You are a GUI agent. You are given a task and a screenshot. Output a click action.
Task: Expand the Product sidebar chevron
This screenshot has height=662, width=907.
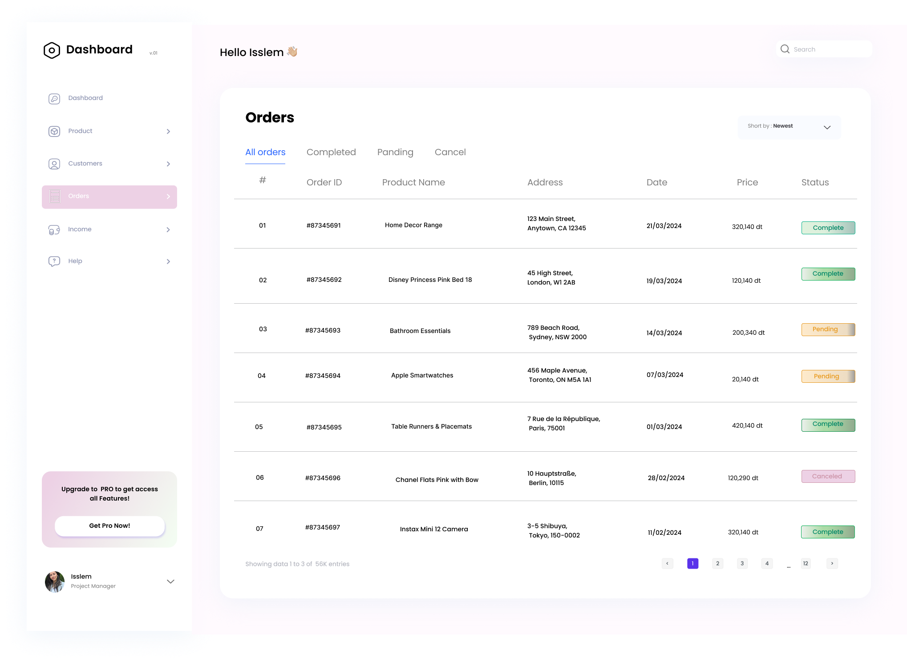tap(168, 131)
